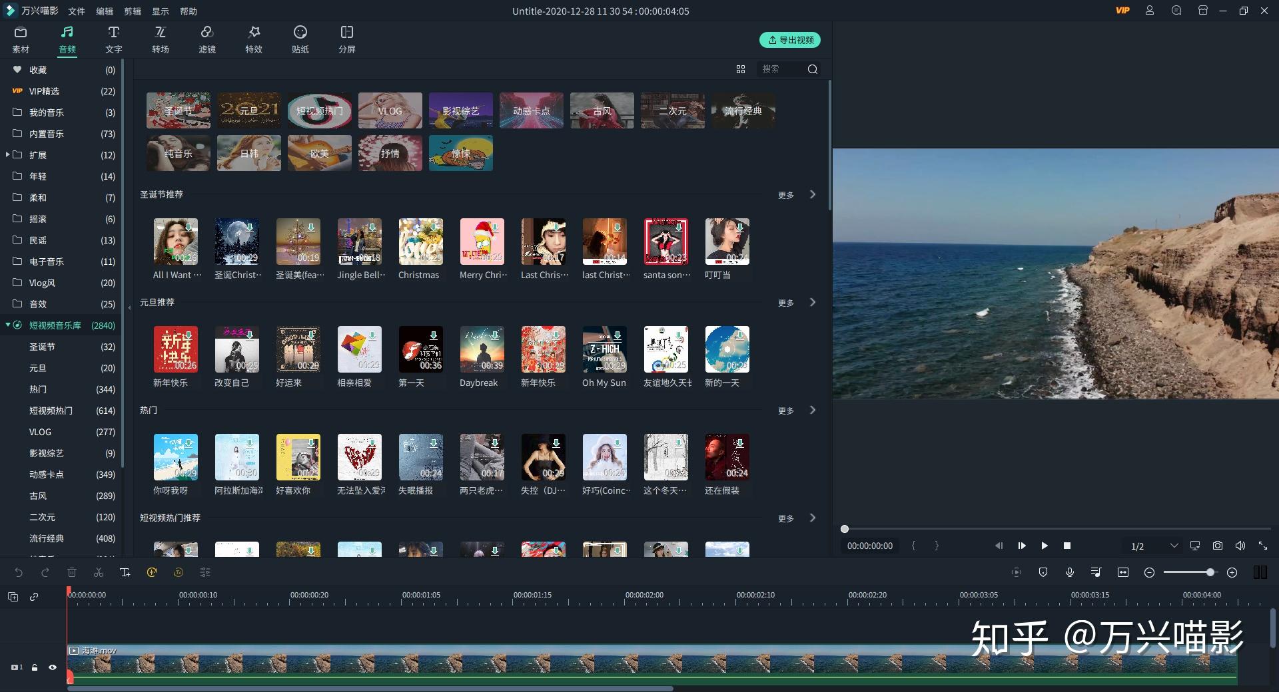
Task: Open the 贴纸 stickers tab
Action: pyautogui.click(x=300, y=40)
